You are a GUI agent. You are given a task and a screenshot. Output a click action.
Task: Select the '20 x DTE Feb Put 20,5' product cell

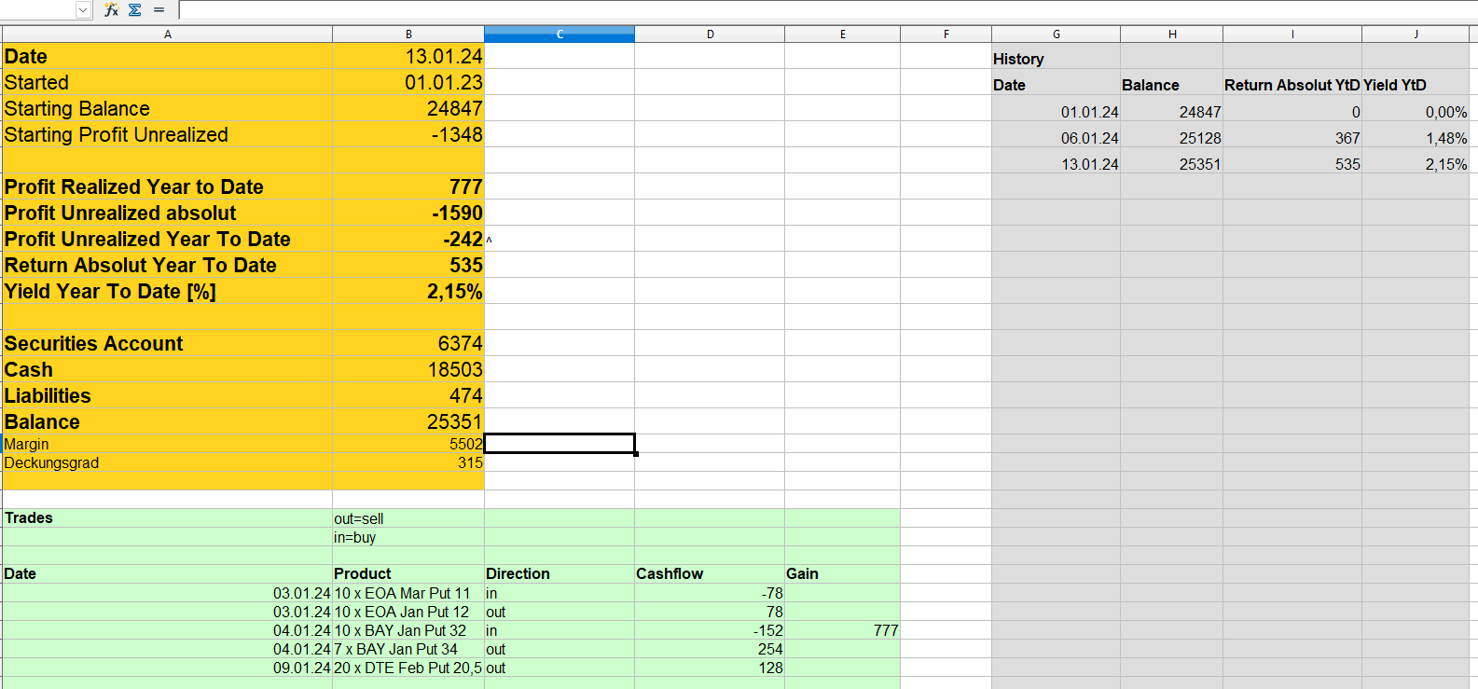coord(408,668)
